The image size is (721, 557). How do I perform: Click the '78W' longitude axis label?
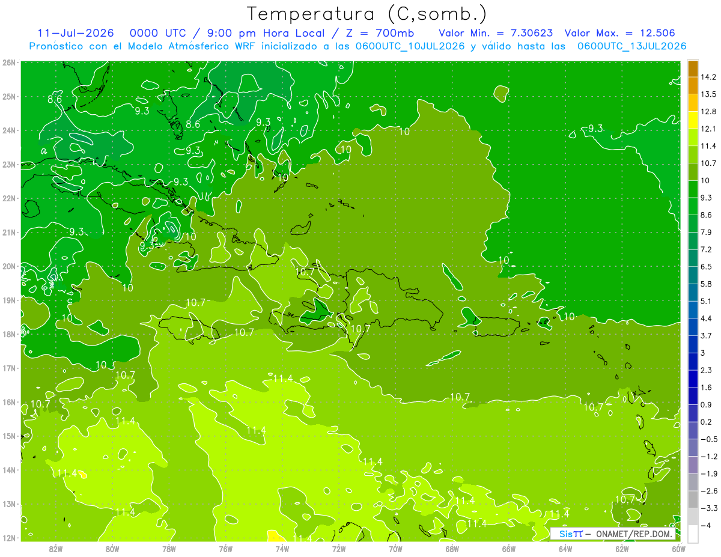point(169,549)
